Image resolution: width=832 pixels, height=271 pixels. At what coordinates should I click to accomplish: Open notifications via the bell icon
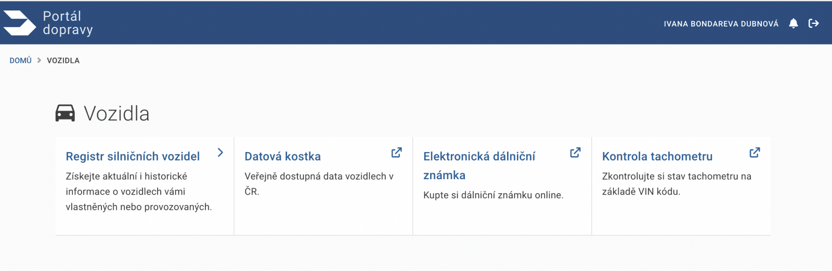(x=794, y=23)
